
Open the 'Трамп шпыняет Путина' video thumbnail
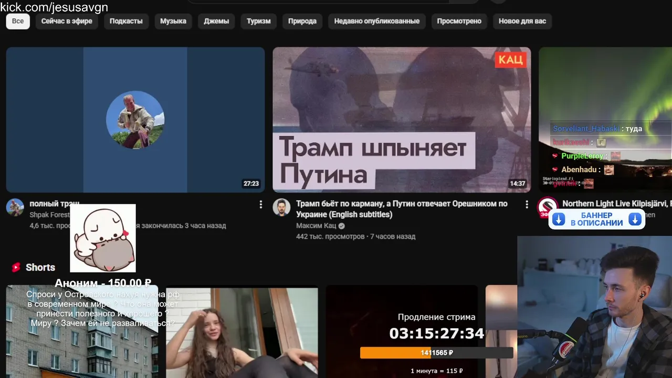click(402, 120)
